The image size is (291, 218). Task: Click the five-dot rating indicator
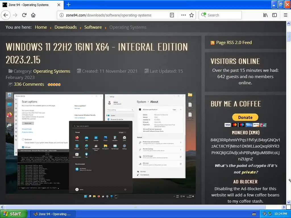coord(54,85)
